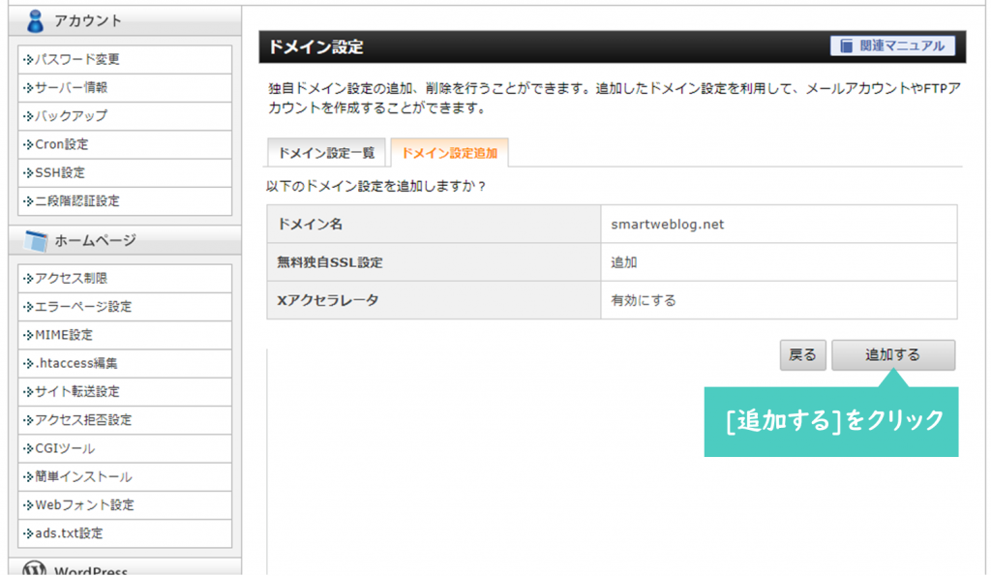
Task: Open パスワード変更 in sidebar
Action: coord(125,59)
